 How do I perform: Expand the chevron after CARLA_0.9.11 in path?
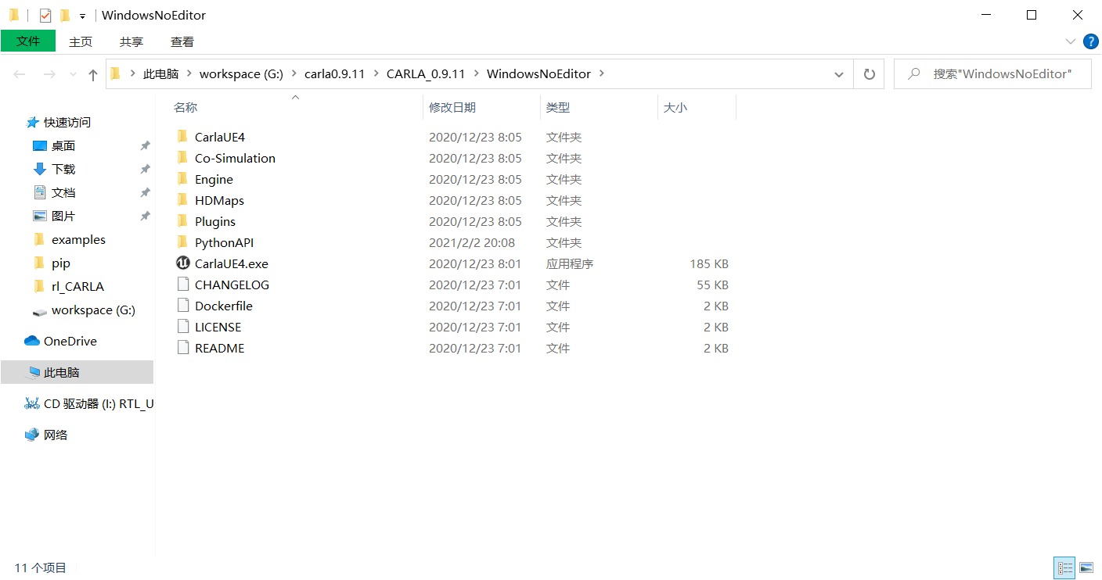click(476, 73)
